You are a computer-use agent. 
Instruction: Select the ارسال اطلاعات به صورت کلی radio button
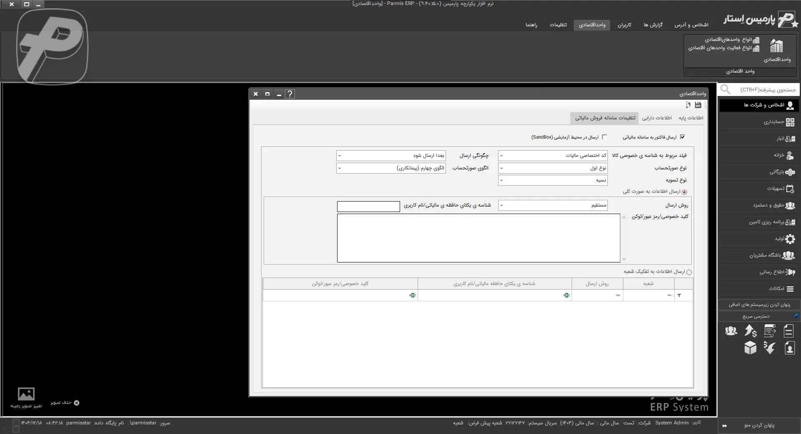pos(684,192)
